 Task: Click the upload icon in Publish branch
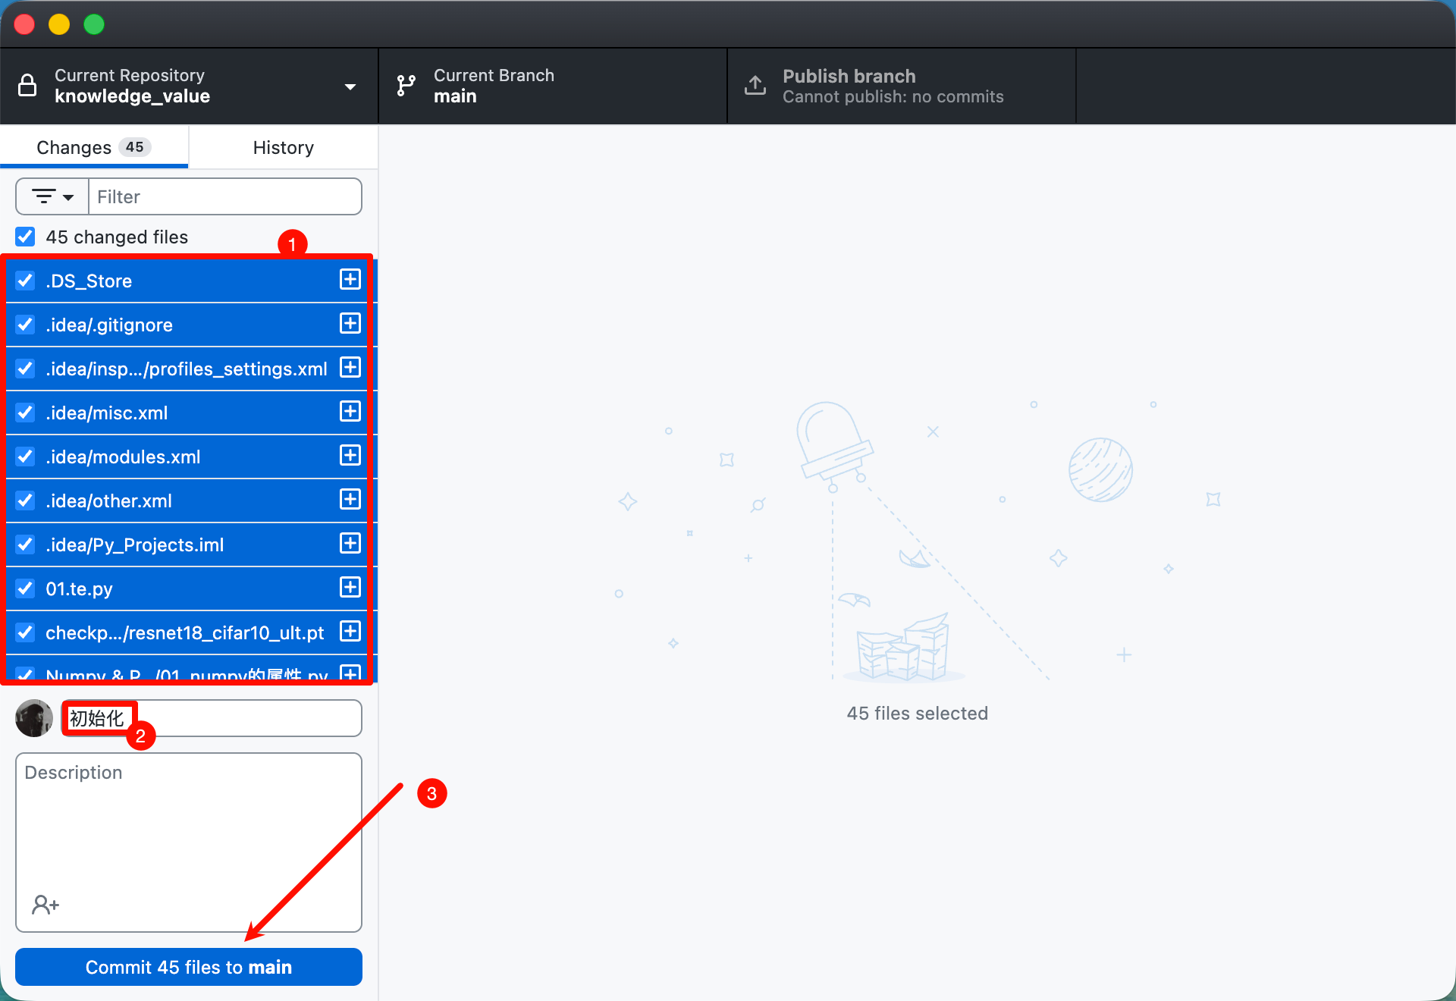click(x=755, y=86)
